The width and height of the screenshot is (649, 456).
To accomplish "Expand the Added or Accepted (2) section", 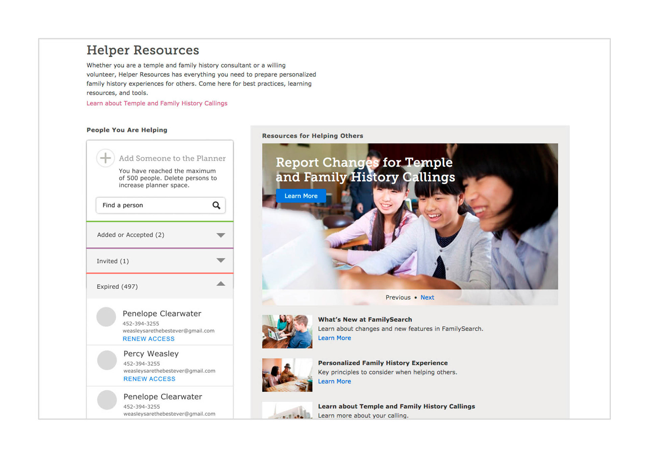I will [160, 235].
